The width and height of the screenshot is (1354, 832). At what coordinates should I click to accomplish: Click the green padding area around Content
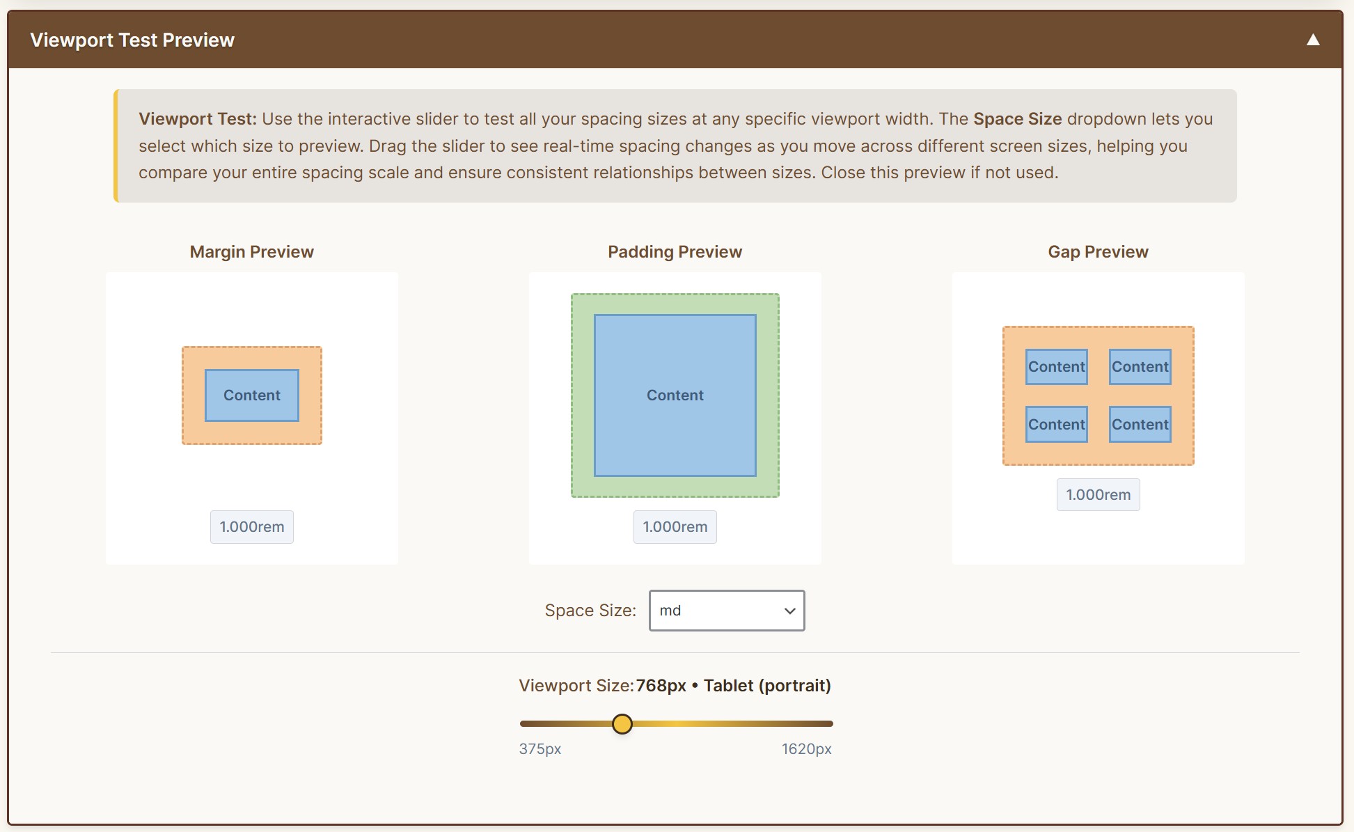click(x=583, y=395)
